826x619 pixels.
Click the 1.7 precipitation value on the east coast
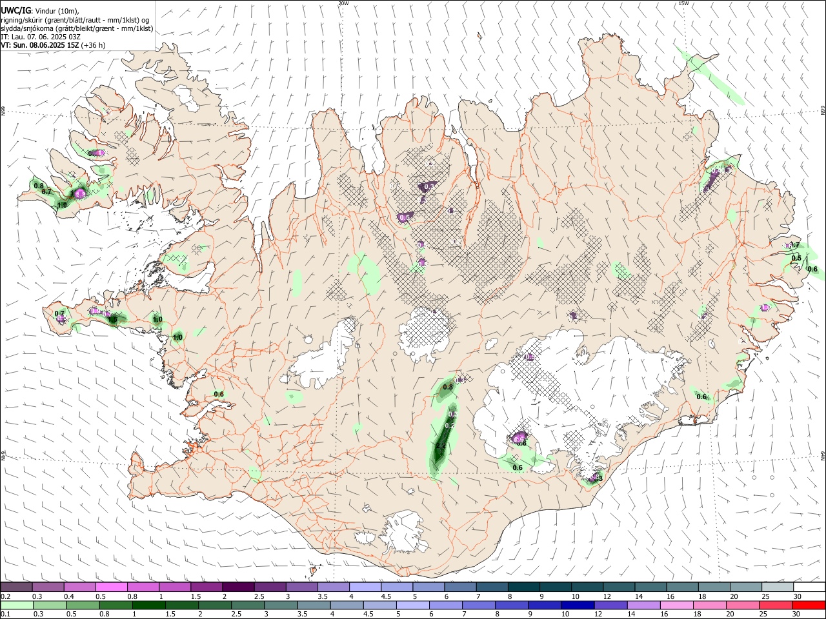794,245
